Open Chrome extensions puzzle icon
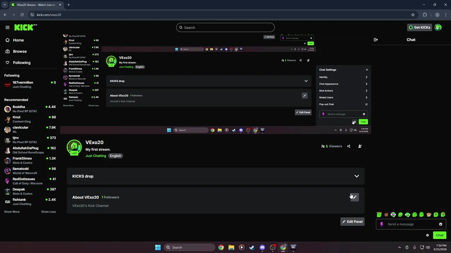451x253 pixels. point(425,15)
